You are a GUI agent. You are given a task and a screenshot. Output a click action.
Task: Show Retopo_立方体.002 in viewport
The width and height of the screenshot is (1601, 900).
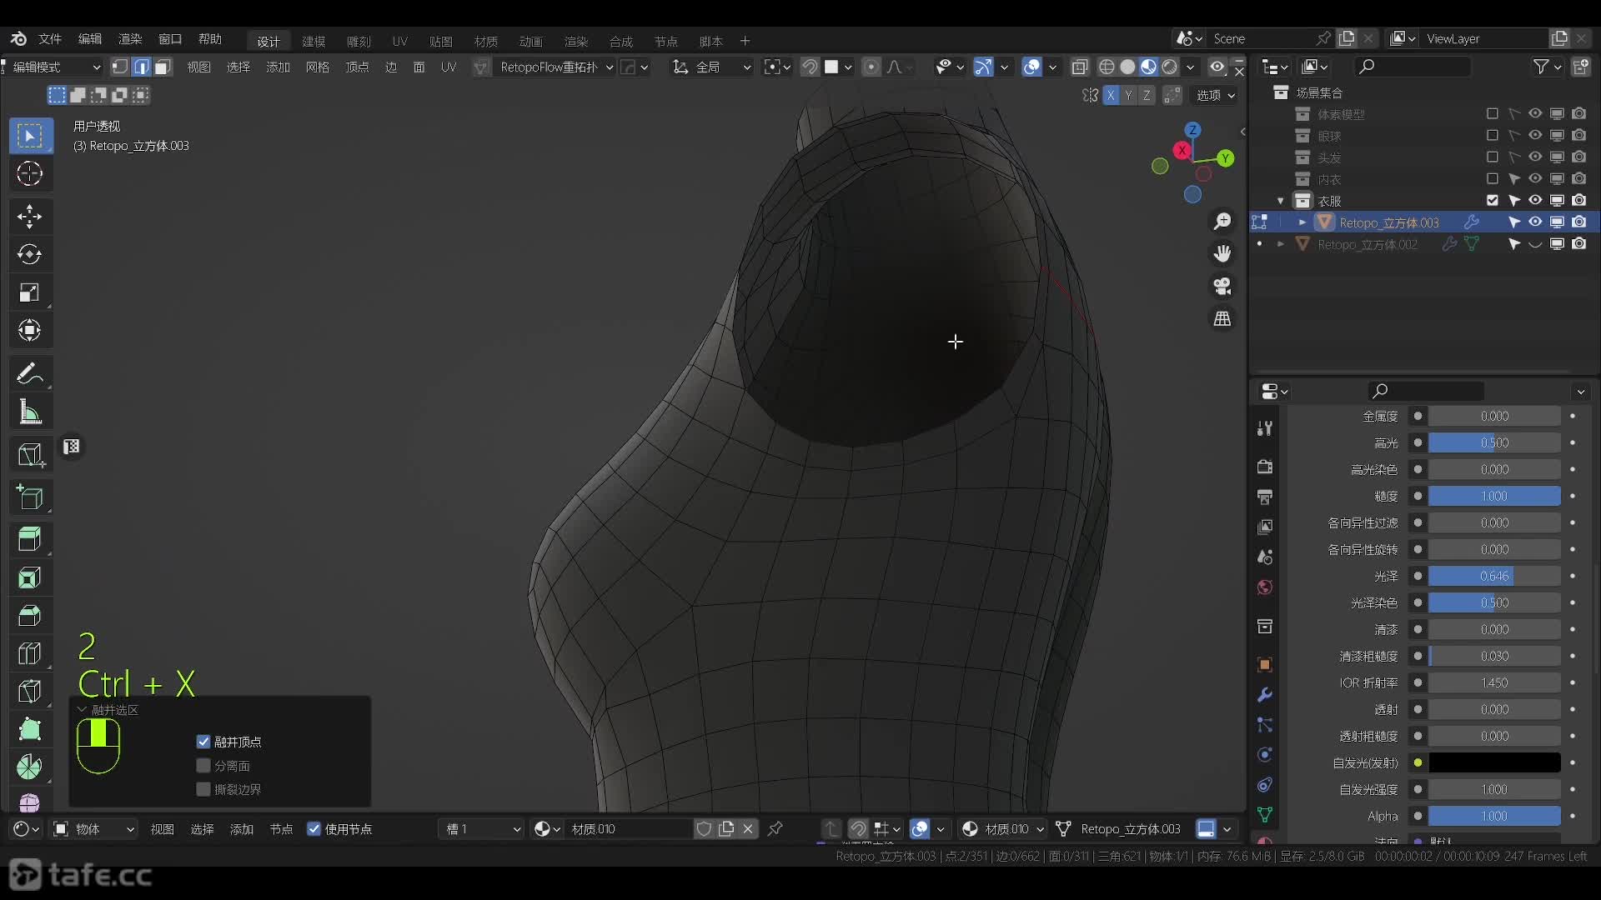(1535, 244)
